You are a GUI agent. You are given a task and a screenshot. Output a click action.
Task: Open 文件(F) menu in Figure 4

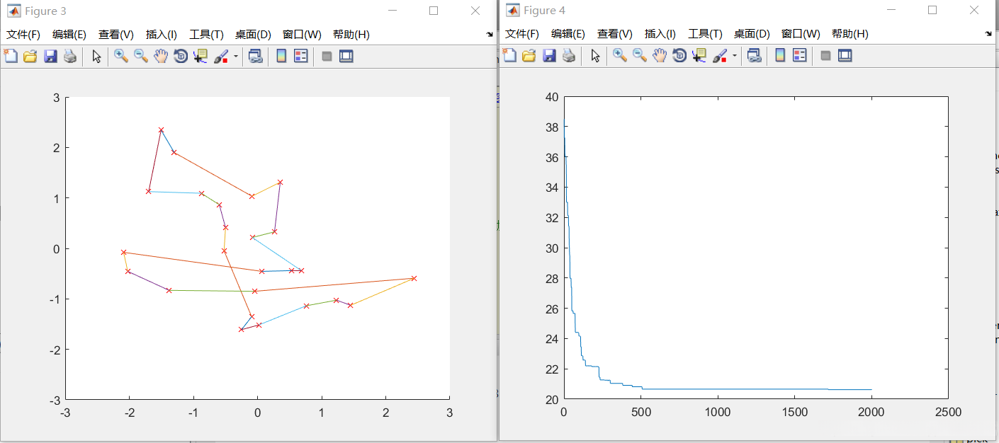[x=521, y=33]
